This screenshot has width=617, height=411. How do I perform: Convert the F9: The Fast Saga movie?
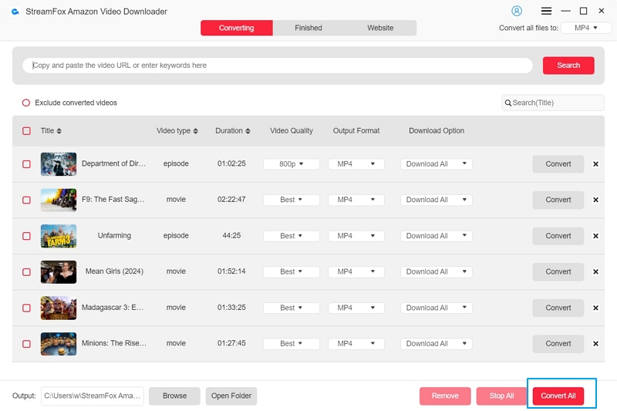(558, 200)
